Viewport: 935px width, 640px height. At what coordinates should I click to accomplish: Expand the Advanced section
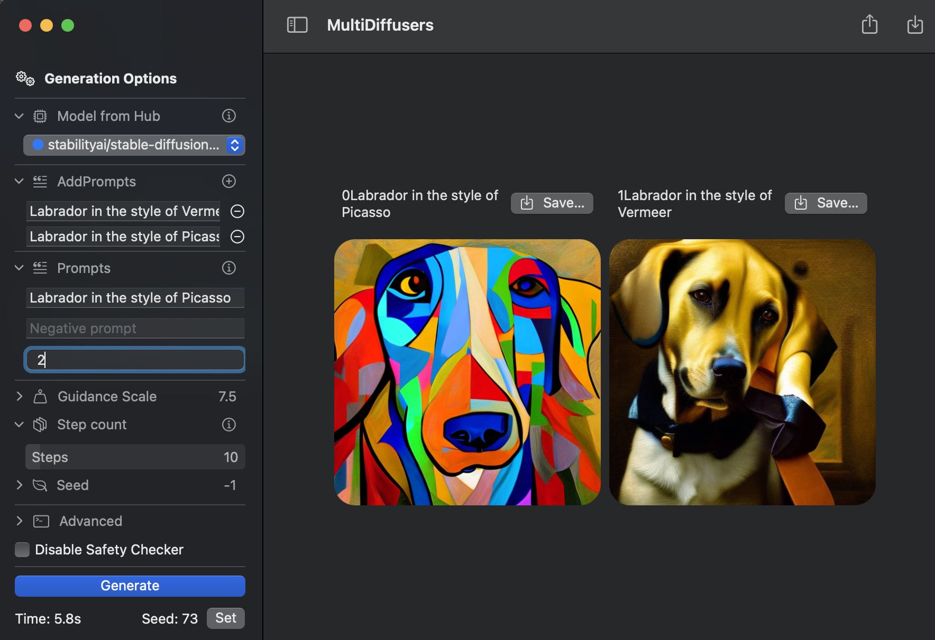tap(20, 521)
